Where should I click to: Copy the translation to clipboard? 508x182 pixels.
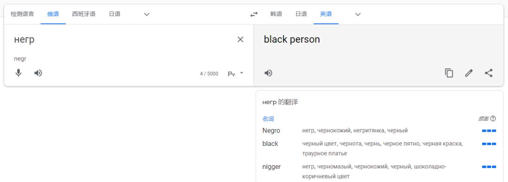pyautogui.click(x=449, y=73)
